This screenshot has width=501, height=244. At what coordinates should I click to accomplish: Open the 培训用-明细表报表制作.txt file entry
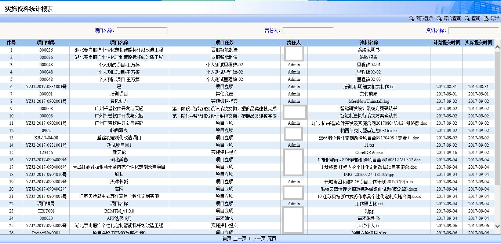[369, 87]
